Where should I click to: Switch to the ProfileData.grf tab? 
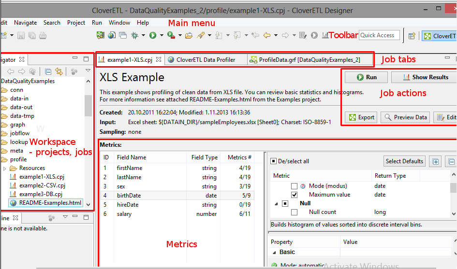tap(310, 60)
